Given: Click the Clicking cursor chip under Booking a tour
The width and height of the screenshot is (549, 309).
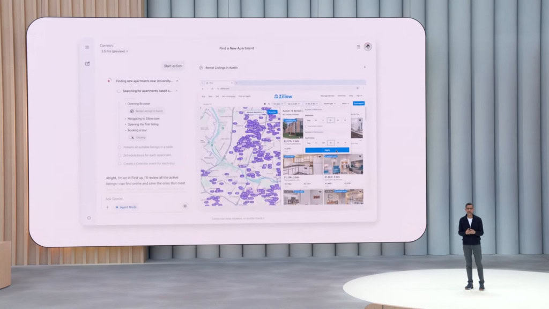Looking at the screenshot, I should 138,138.
